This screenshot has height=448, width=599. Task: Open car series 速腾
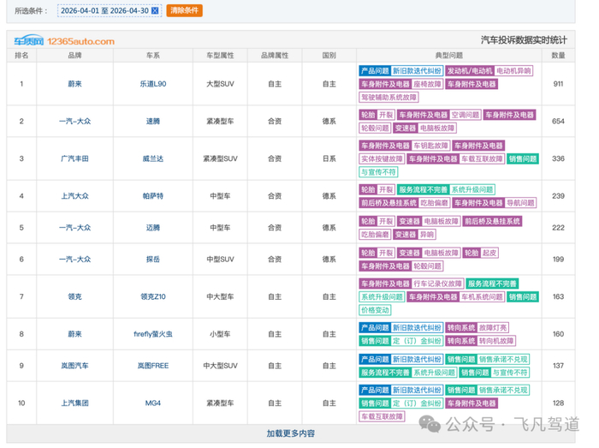point(153,121)
